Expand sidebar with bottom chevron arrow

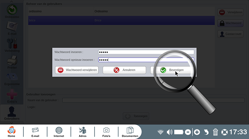pos(11,123)
